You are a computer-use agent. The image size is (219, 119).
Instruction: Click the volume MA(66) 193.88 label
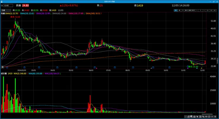click(36, 74)
